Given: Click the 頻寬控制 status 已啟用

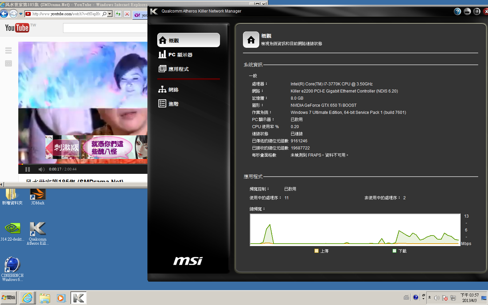Looking at the screenshot, I should coord(290,189).
